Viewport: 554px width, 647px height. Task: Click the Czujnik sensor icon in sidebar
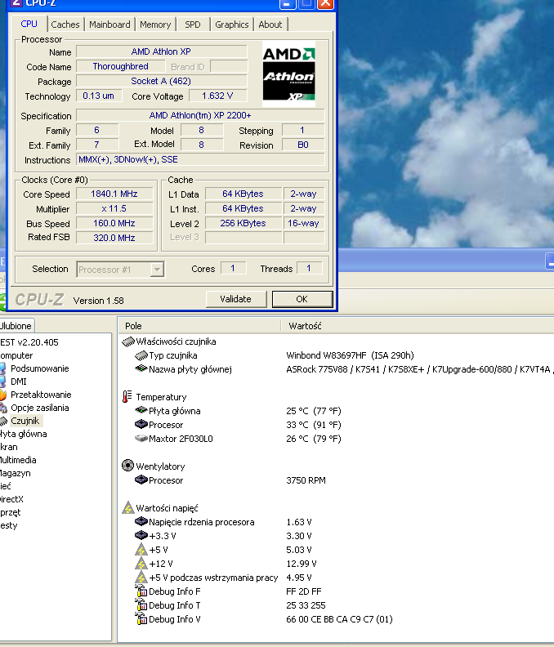(x=3, y=422)
